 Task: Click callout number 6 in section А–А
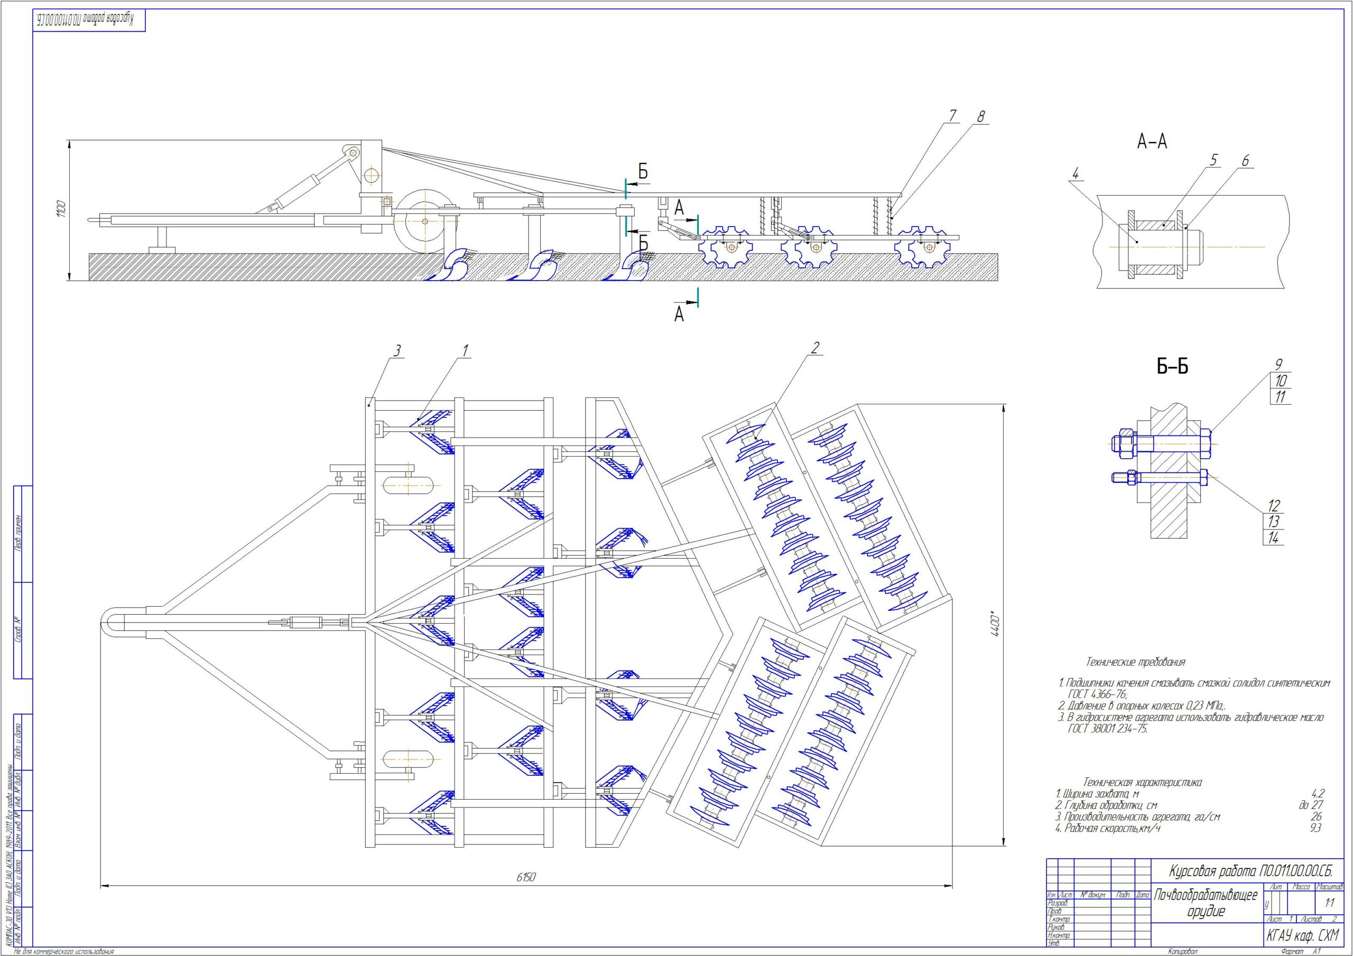pos(1245,161)
